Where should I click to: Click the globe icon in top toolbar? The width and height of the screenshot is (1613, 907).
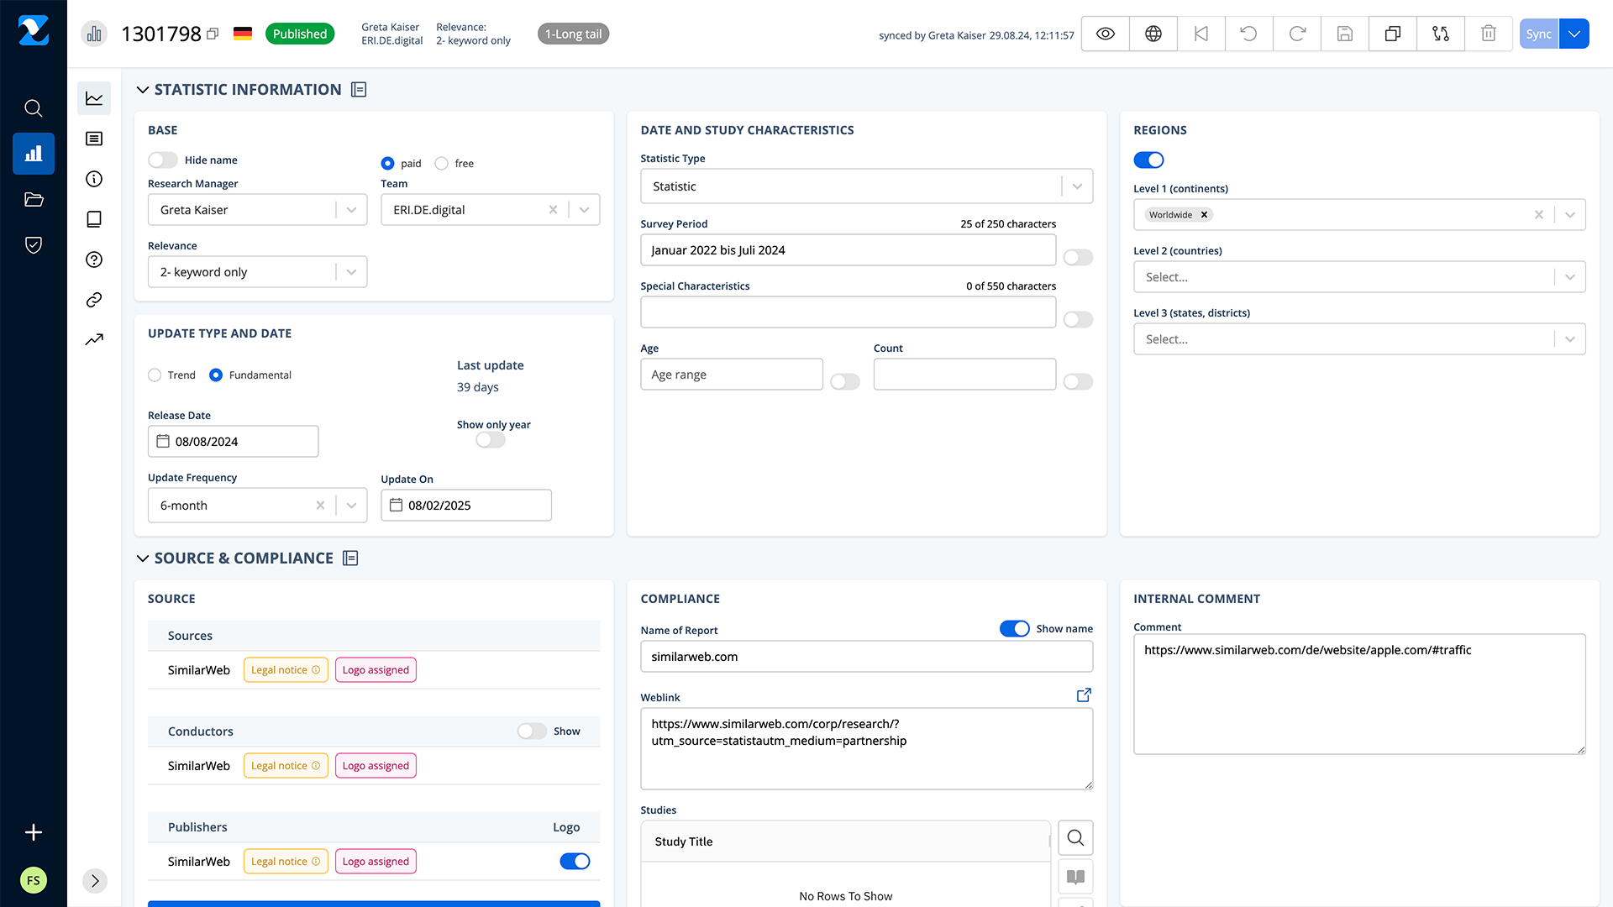(1153, 34)
